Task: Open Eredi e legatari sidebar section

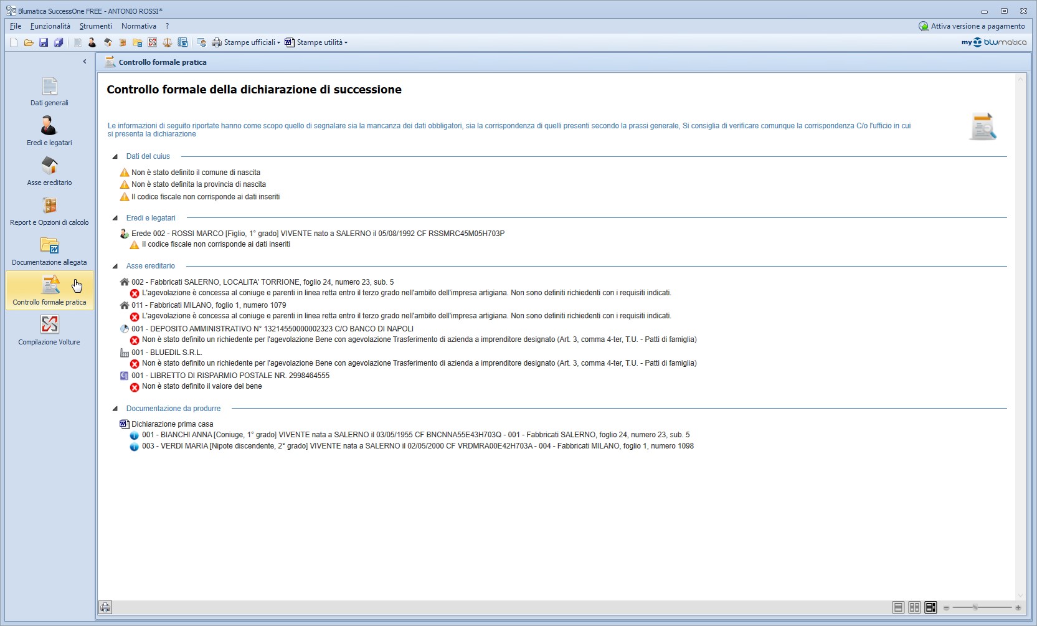Action: [x=49, y=131]
